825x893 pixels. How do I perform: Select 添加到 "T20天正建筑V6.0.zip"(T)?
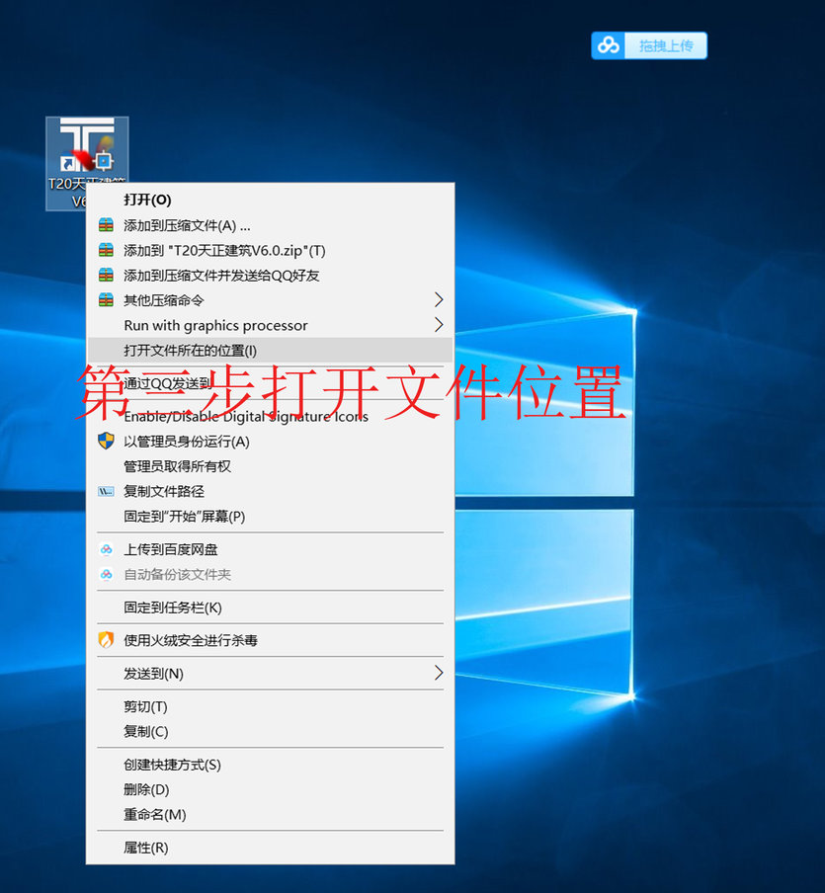(x=270, y=250)
